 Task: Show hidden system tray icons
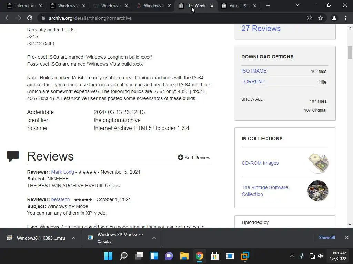click(292, 256)
